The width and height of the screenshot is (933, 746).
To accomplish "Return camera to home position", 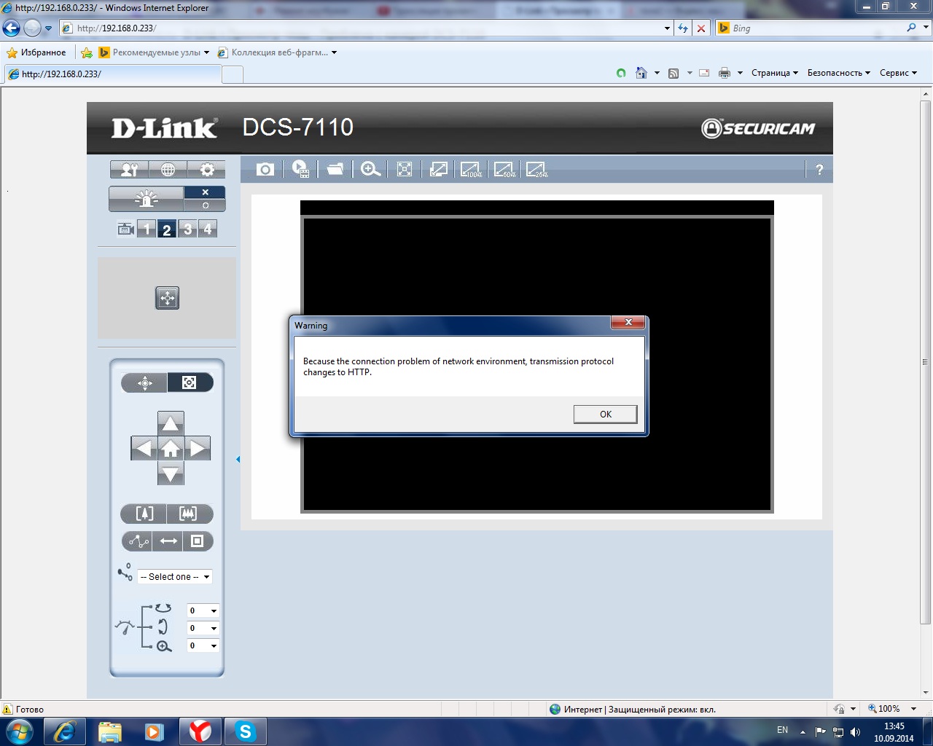I will click(x=171, y=448).
